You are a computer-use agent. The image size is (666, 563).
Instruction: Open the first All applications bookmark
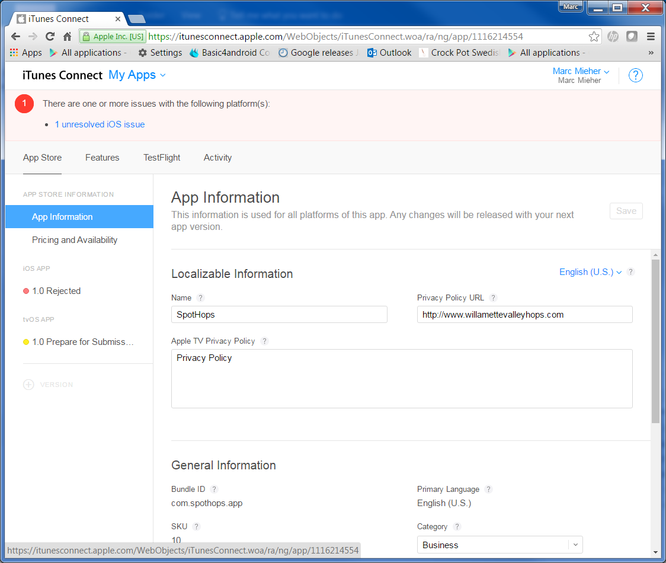pos(88,53)
